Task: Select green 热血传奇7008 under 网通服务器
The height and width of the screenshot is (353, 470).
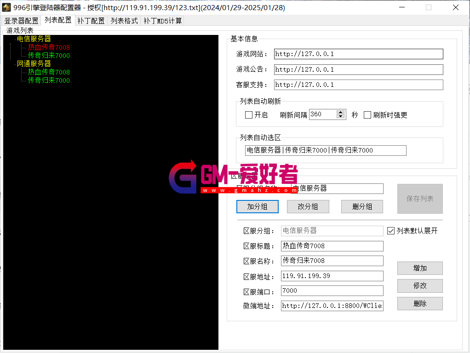Action: (49, 72)
